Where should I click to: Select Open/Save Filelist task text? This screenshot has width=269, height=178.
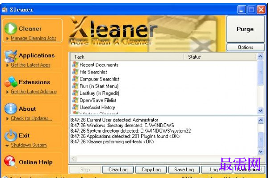[x=98, y=100]
